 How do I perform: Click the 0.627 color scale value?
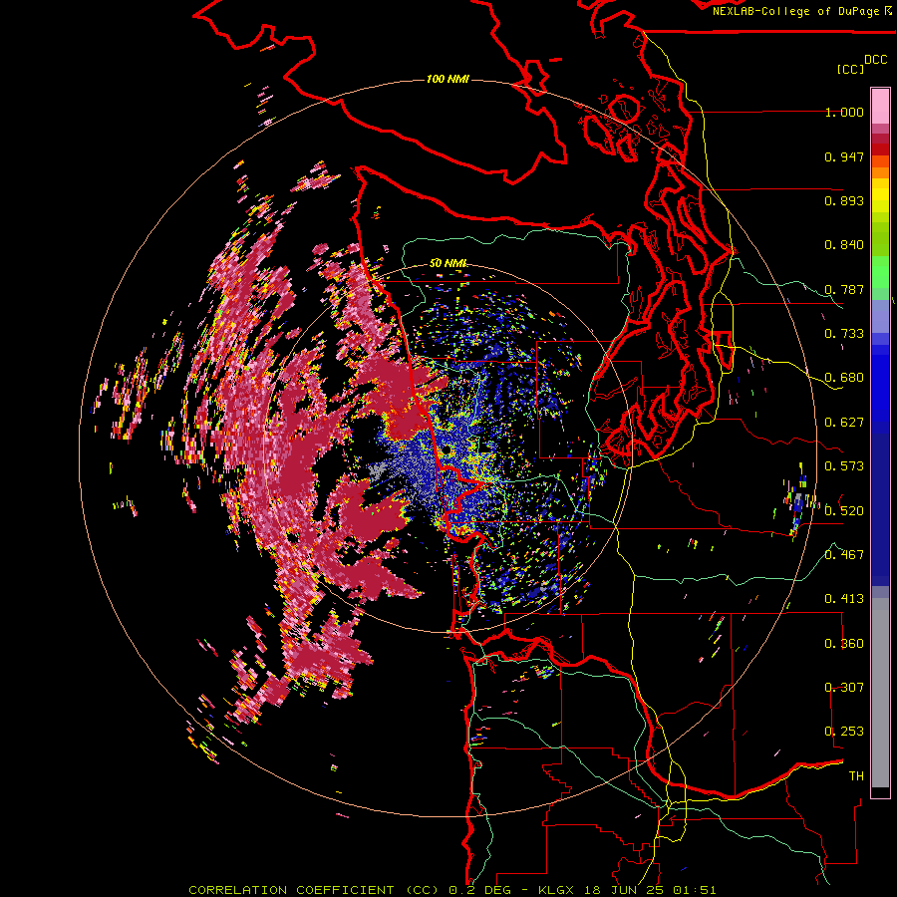point(844,423)
